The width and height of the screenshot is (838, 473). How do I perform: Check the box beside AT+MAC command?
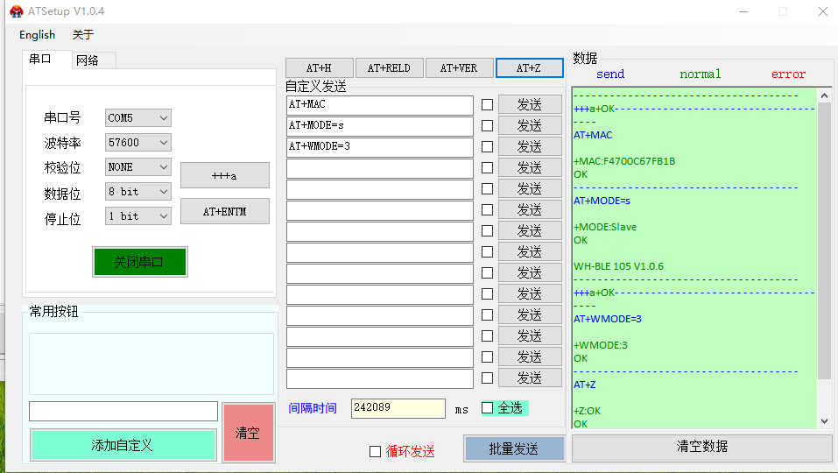click(x=487, y=105)
